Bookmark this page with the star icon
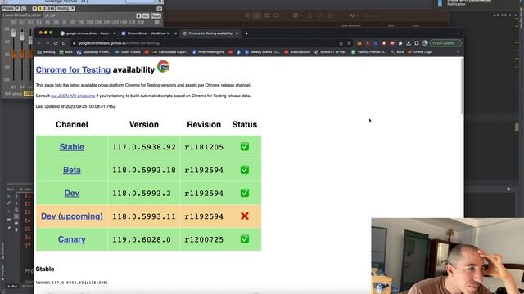Viewport: 524px width, 294px height. click(350, 43)
